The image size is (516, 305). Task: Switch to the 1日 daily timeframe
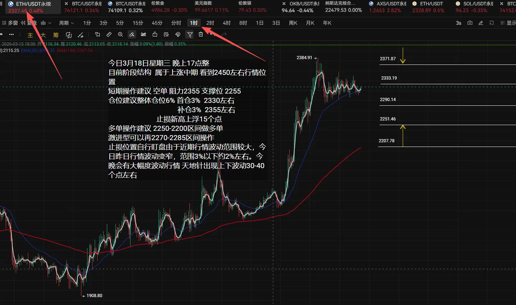[x=260, y=23]
